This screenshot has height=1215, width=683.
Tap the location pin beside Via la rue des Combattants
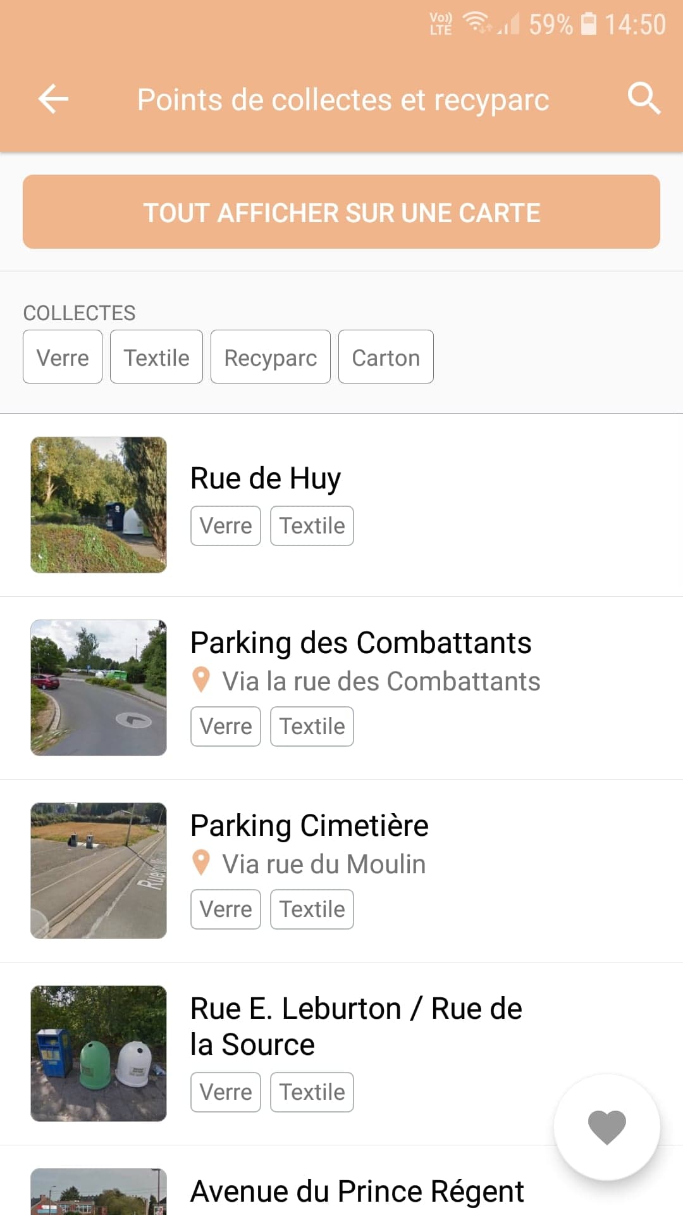pos(201,680)
